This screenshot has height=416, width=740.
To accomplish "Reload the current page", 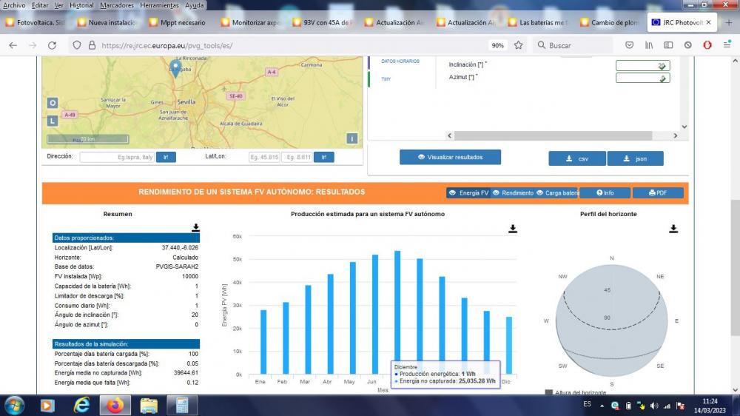I will (52, 45).
